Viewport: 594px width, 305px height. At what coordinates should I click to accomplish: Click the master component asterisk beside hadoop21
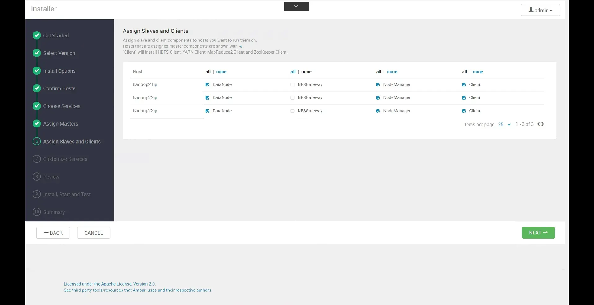click(156, 85)
